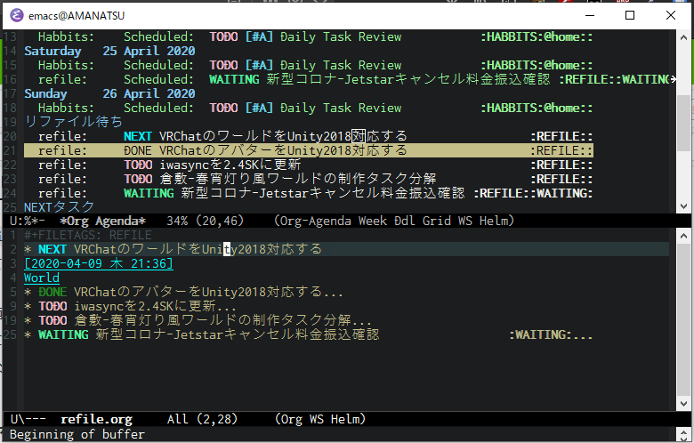Select Saturday's Daily Task Review agenda line
Screen dimensions: 694x443
tap(309, 66)
